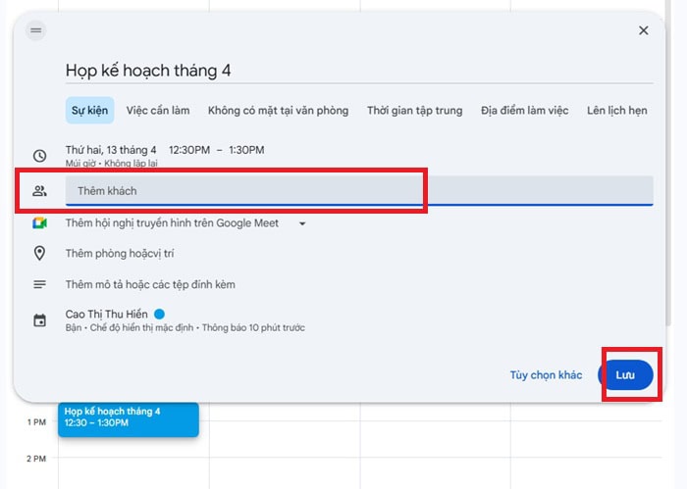Click the guests people icon
687x489 pixels.
point(39,191)
